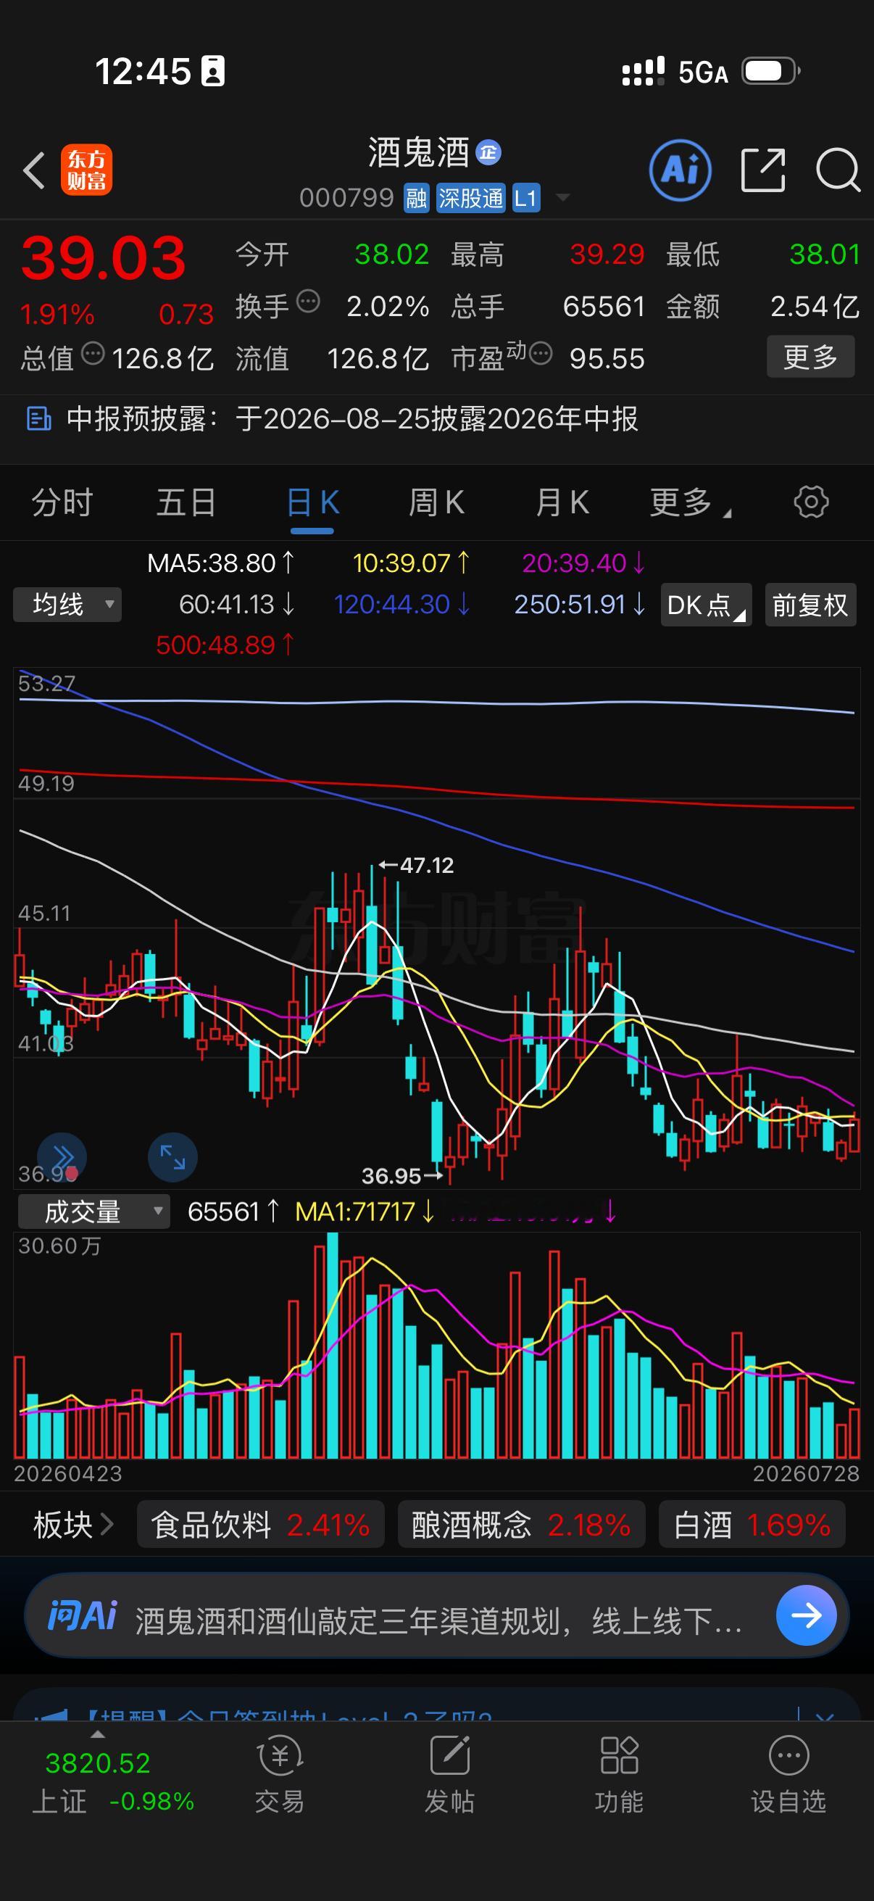The image size is (874, 1901).
Task: Tap the L1 quote level tag
Action: (525, 199)
